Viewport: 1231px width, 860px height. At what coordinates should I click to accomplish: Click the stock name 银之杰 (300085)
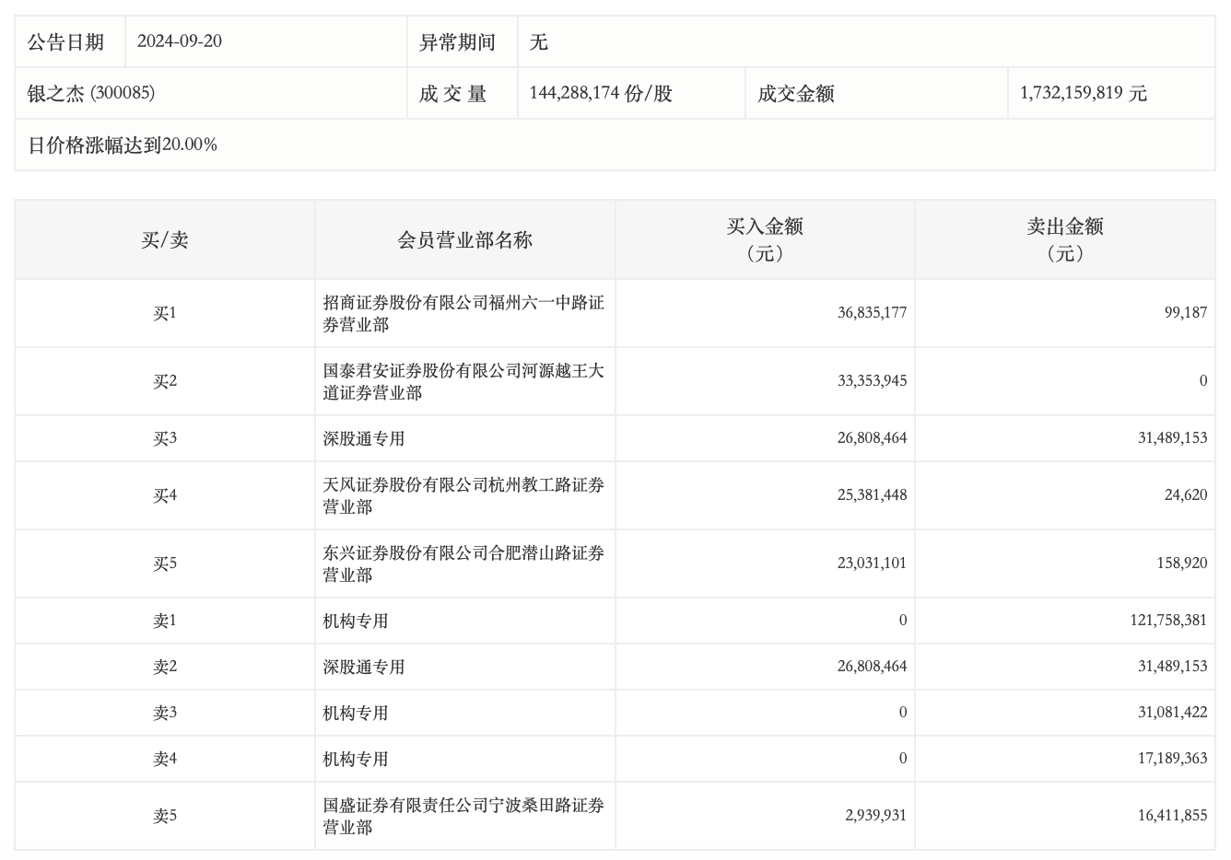pos(91,93)
